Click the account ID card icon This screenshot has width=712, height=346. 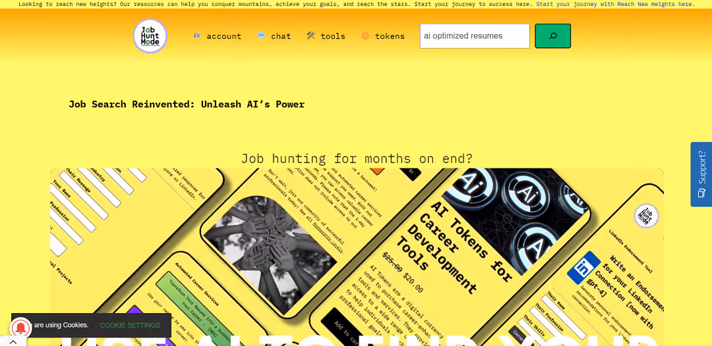coord(196,36)
